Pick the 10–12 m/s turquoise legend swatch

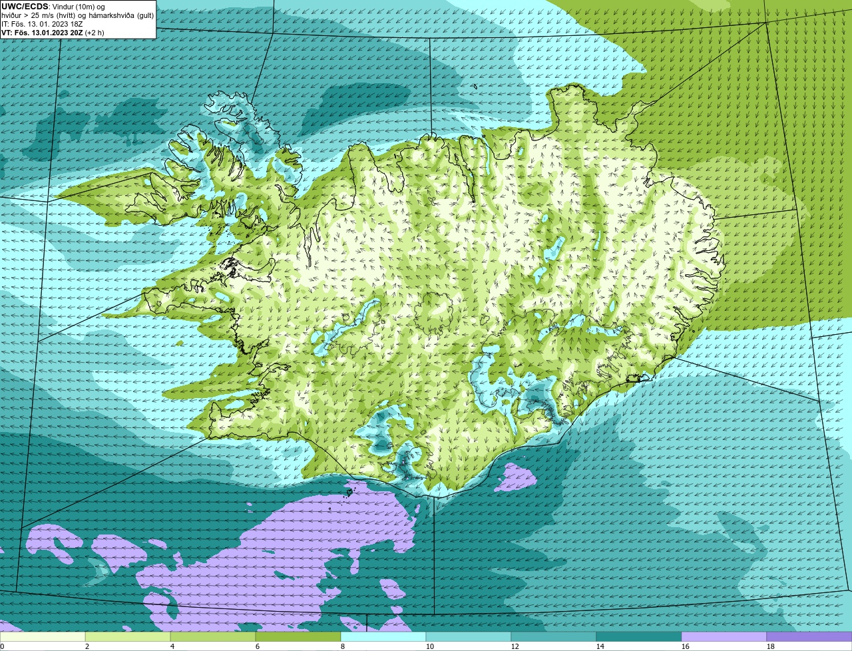[x=469, y=637]
